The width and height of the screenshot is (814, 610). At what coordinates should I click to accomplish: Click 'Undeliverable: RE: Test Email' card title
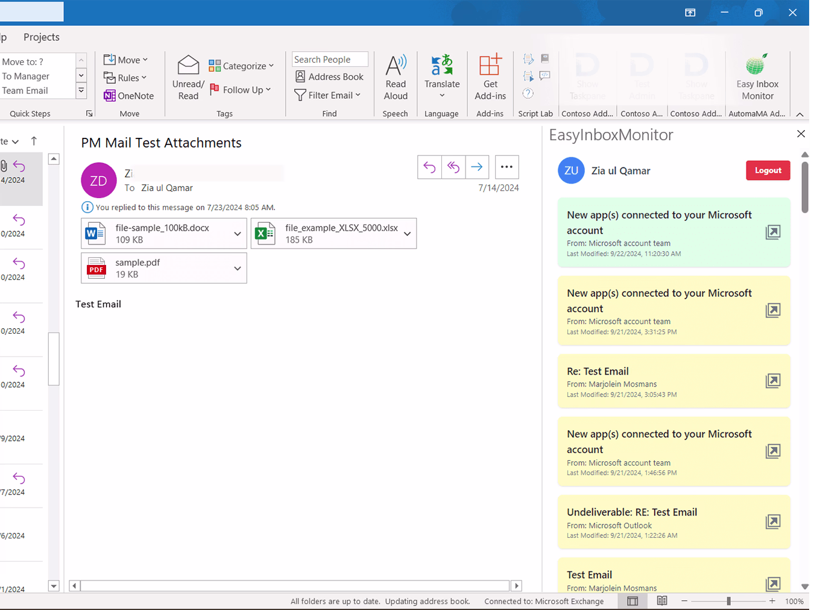click(632, 512)
